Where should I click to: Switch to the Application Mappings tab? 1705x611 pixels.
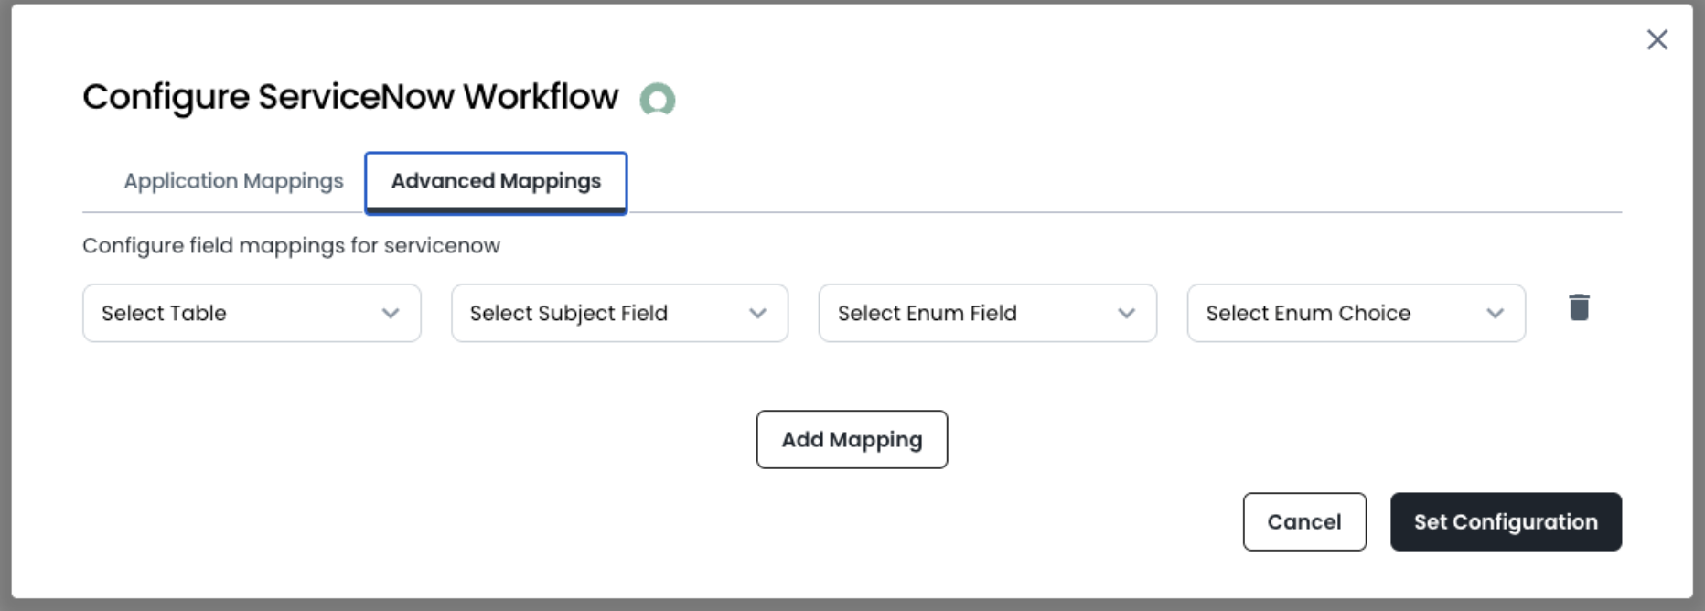233,181
